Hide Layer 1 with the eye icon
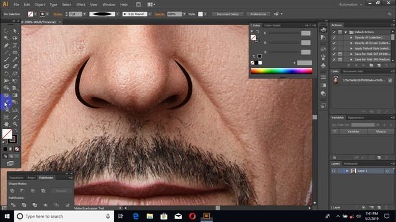Screen dimensions: 396x222 click(x=334, y=171)
